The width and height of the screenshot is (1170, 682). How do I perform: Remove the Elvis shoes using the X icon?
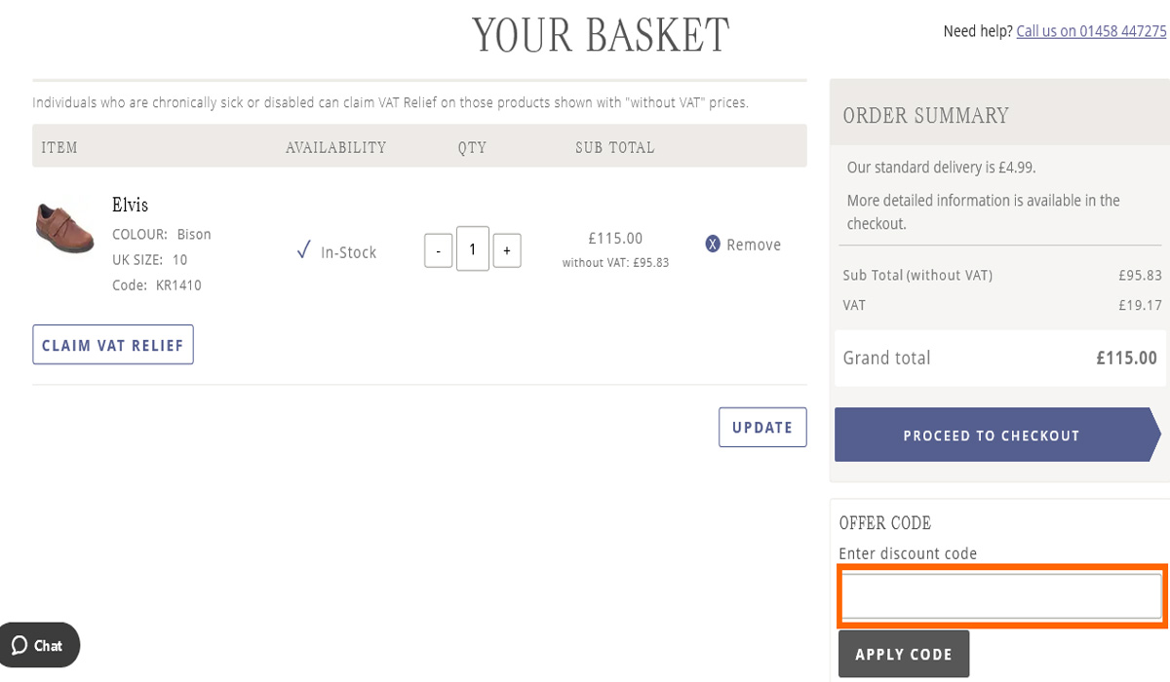tap(713, 244)
